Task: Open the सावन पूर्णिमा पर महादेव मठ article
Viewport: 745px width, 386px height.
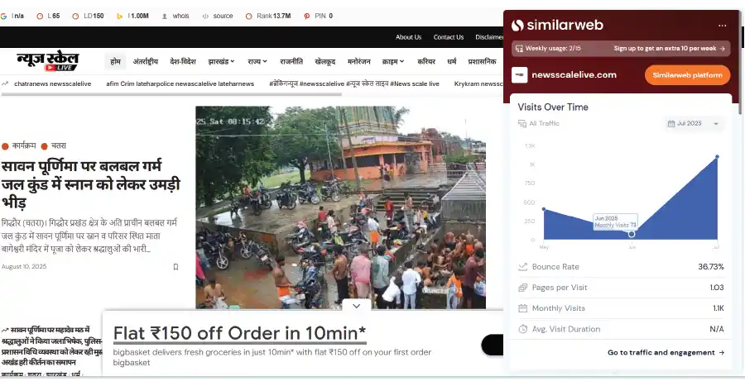Action: coord(52,346)
